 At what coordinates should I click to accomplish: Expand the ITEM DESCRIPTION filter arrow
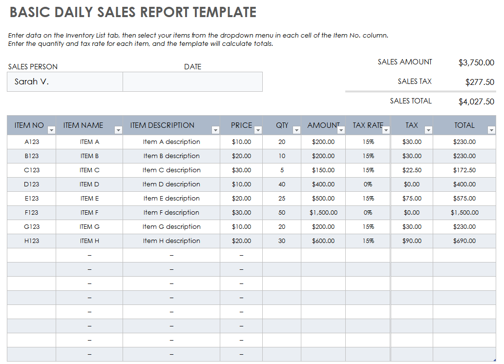click(215, 130)
